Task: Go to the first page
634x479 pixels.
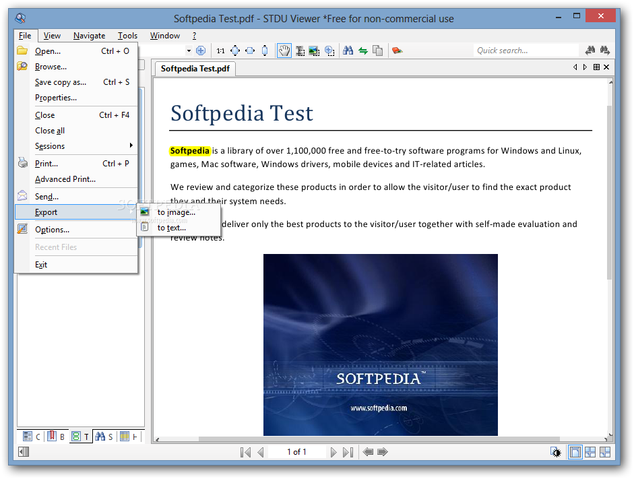Action: (245, 452)
